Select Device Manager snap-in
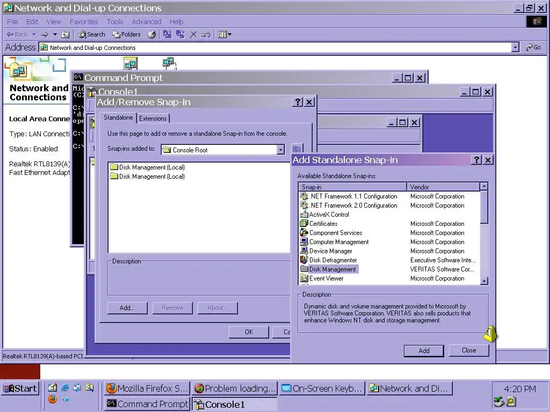The width and height of the screenshot is (550, 412). pos(326,251)
